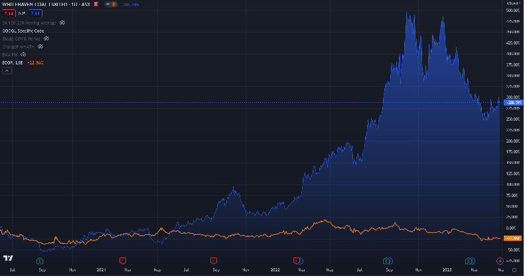This screenshot has height=278, width=525.
Task: Click the ECOR, LSE comparison symbol label
Action: (x=13, y=62)
